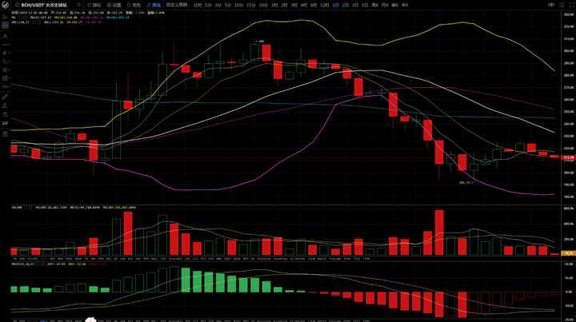Screen dimensions: 576x322
Task: Select the 1日 daily timeframe
Action: coord(335,5)
